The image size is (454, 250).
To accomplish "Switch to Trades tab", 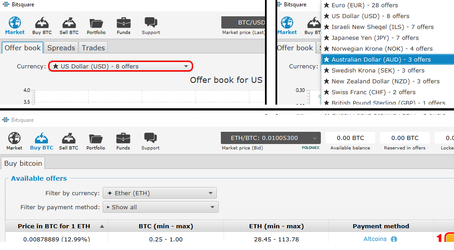I will (x=93, y=48).
